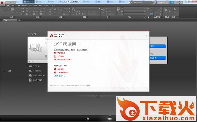The image size is (197, 122).
Task: Expand the 修改 (Modify) panel dropdown
Action: (38, 17)
